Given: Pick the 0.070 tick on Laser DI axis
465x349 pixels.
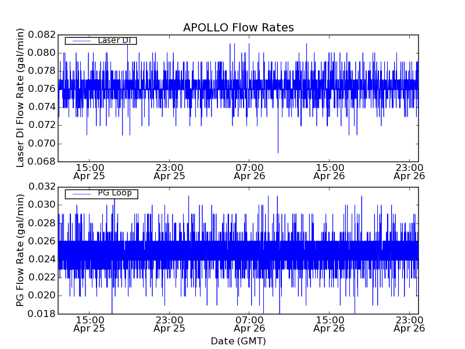Looking at the screenshot, I should tap(42, 144).
